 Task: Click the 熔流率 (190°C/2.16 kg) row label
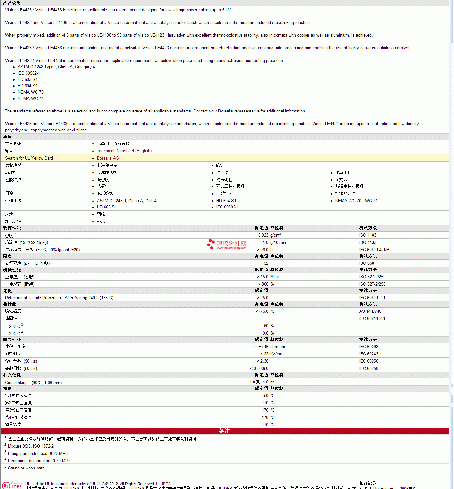click(x=27, y=243)
